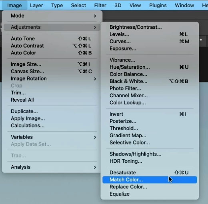Choose Duplicate from the Image menu

click(x=52, y=111)
